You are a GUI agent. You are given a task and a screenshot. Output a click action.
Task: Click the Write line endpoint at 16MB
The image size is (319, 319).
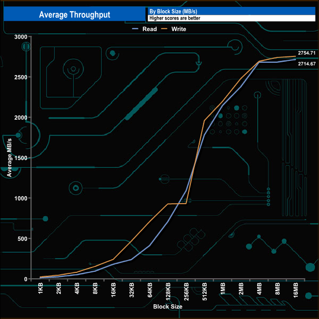(x=295, y=56)
